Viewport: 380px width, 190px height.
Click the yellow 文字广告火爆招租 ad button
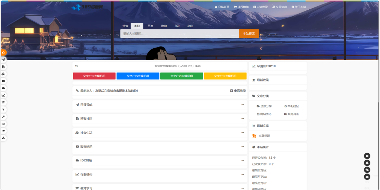225,76
